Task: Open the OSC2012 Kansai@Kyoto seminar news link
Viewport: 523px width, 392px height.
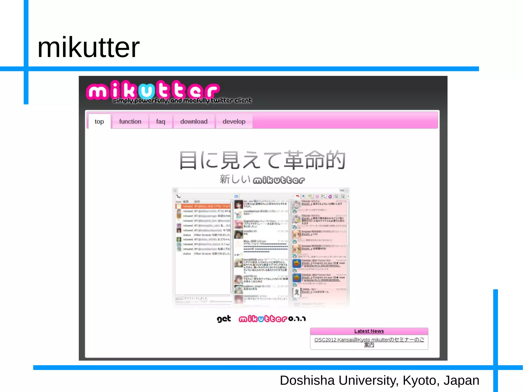Action: pos(369,342)
